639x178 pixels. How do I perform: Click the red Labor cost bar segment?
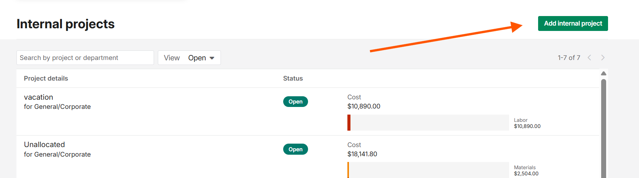pos(349,123)
